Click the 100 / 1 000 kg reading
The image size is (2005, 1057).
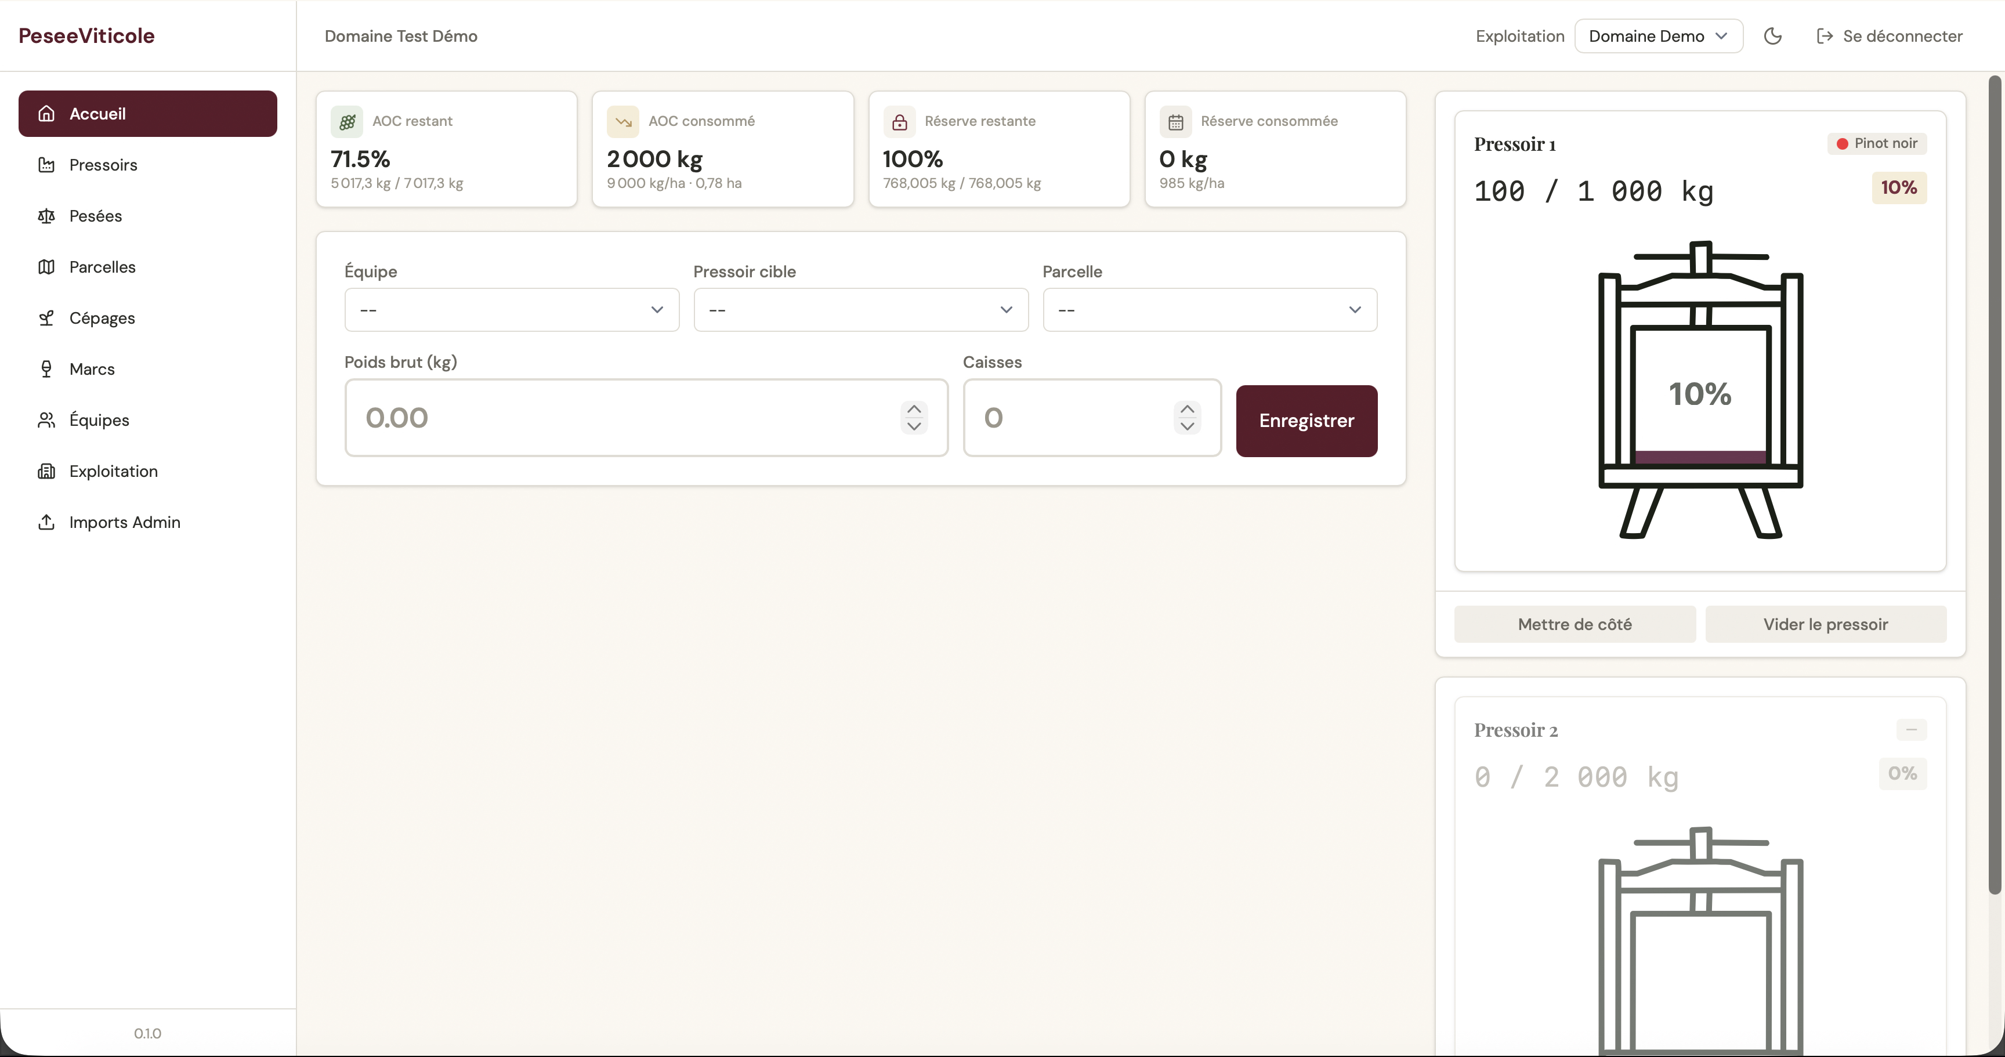(x=1593, y=191)
